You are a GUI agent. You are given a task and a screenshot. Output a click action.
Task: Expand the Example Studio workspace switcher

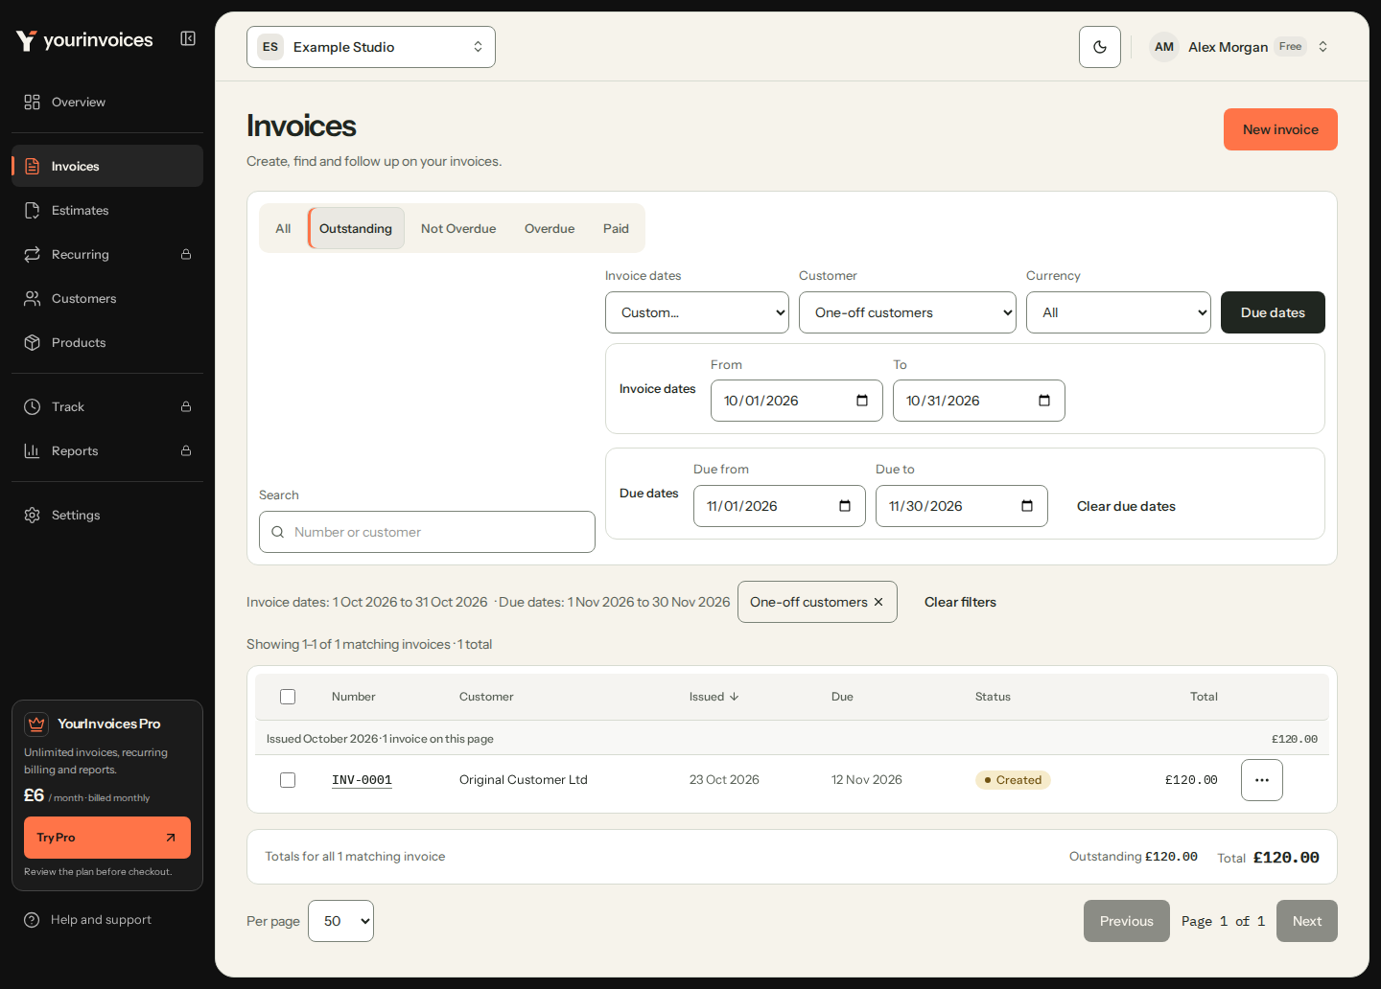click(371, 47)
